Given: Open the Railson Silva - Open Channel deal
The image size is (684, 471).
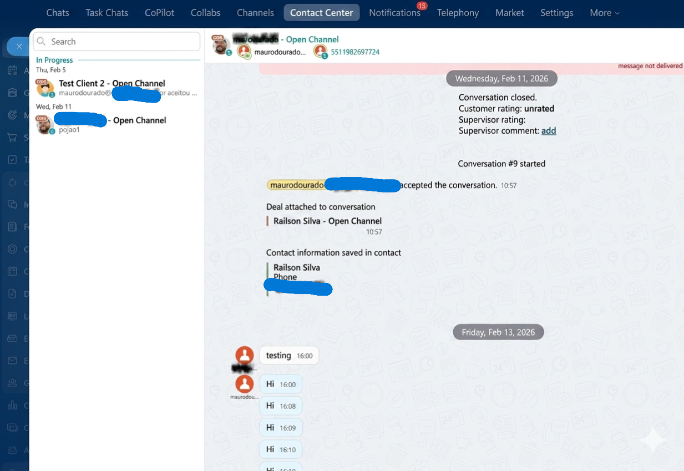Looking at the screenshot, I should point(327,221).
